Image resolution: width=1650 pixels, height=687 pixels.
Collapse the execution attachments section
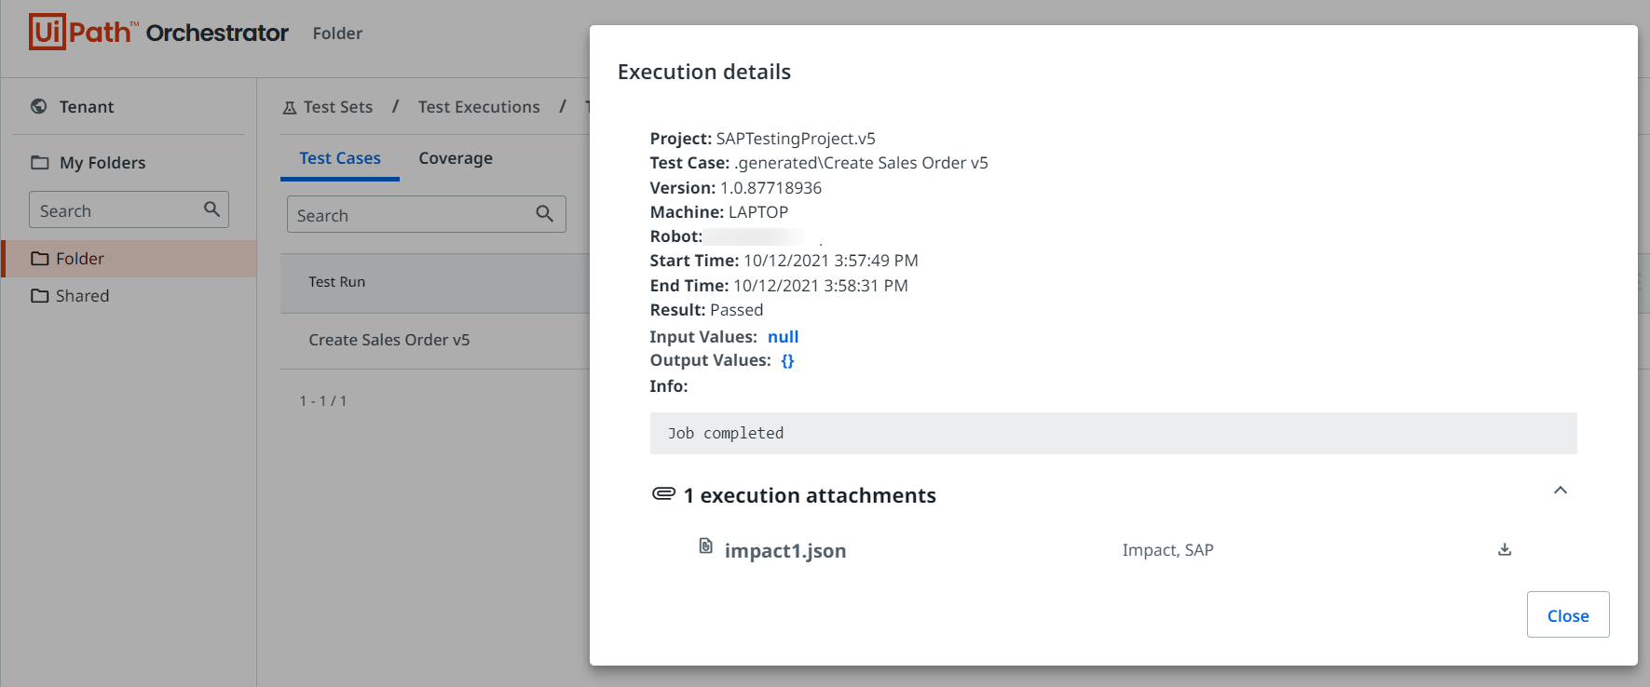click(x=1561, y=491)
